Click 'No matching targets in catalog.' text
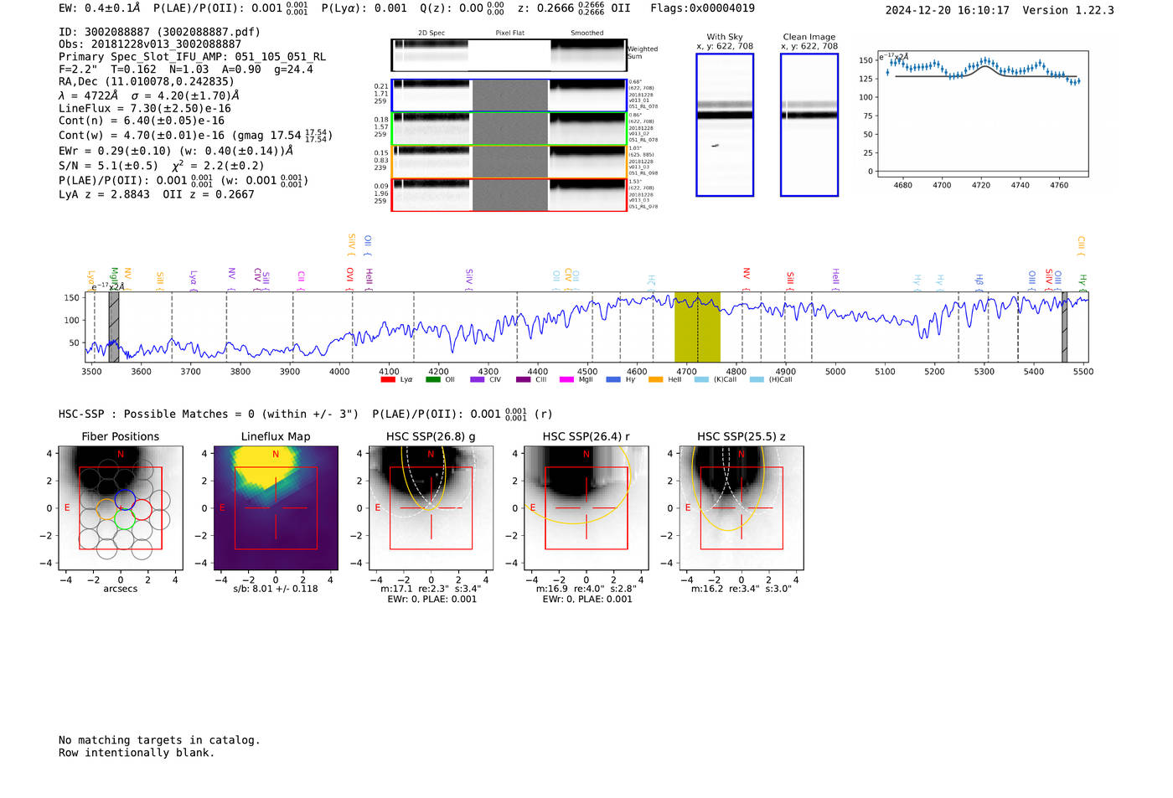This screenshot has width=1173, height=798. click(159, 740)
